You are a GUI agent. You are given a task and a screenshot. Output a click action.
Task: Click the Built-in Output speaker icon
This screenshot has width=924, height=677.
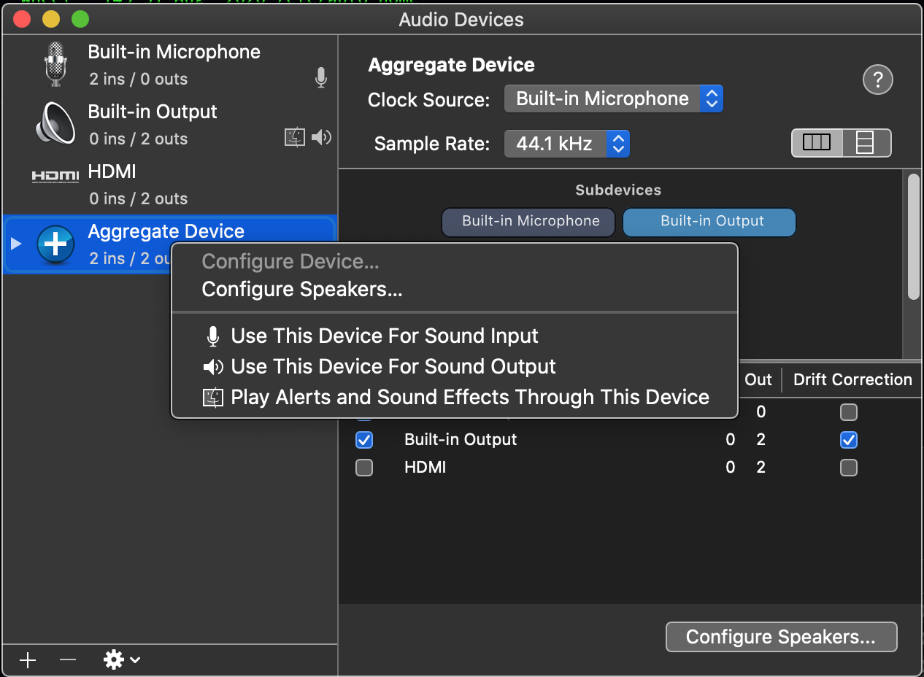(x=55, y=124)
